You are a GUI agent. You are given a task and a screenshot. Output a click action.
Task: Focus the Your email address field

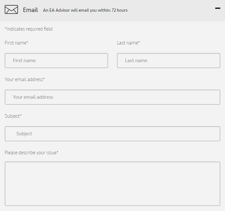(112, 97)
